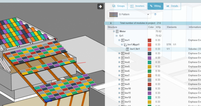Click the Meter icon in the structure tree

click(x=117, y=31)
